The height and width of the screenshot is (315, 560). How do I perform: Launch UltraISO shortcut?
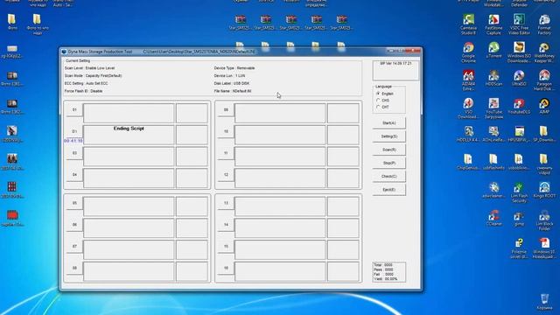click(519, 78)
